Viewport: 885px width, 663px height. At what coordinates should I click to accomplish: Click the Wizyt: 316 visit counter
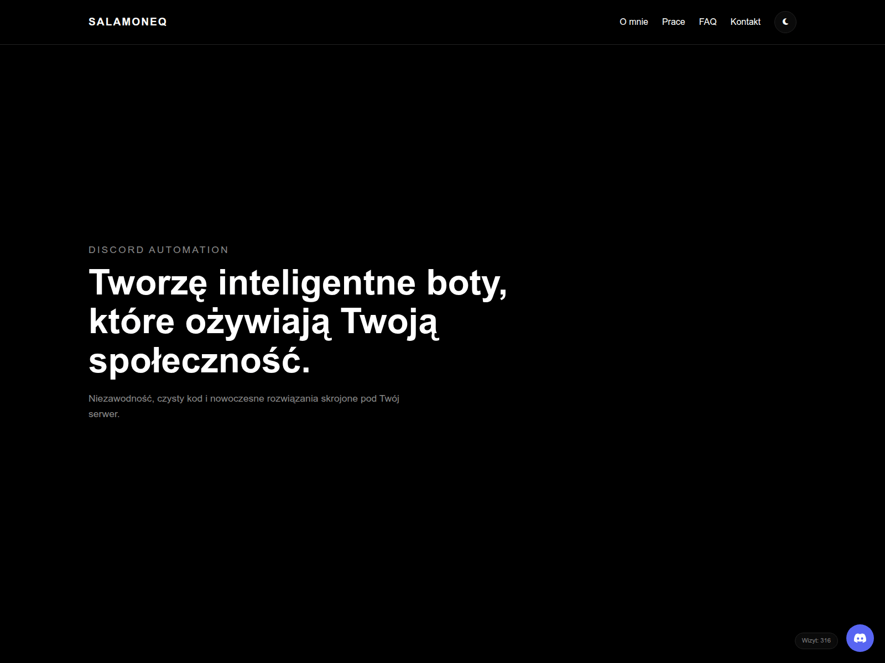(816, 641)
